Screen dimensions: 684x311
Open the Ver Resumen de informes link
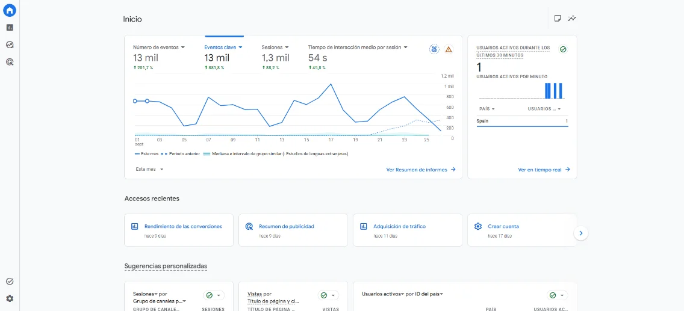(421, 170)
